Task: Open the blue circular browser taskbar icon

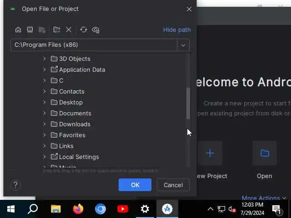Action: coord(100,209)
